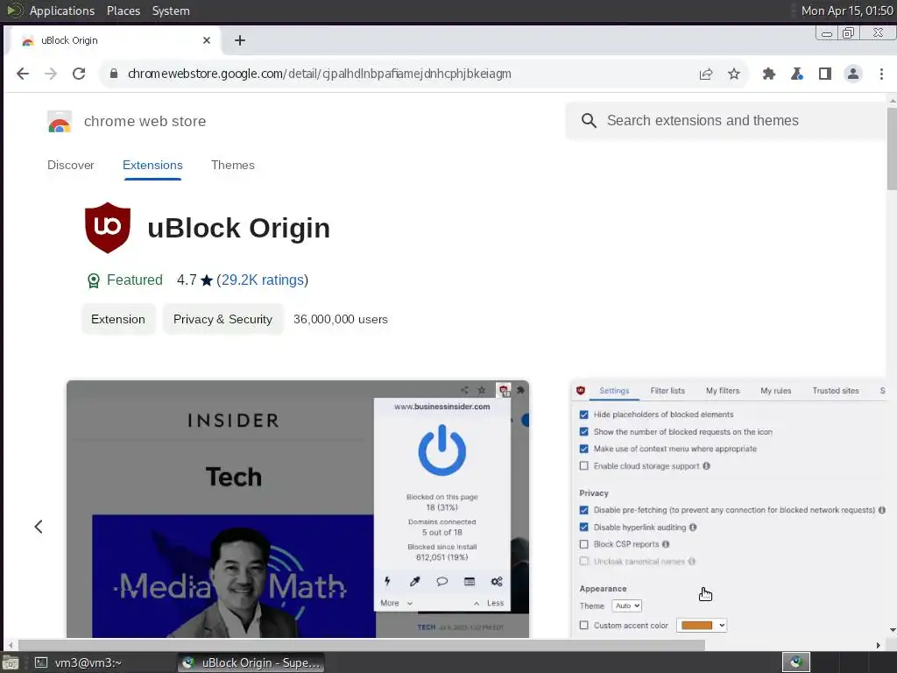Image resolution: width=897 pixels, height=673 pixels.
Task: Click the Extension category chip
Action: coord(118,319)
